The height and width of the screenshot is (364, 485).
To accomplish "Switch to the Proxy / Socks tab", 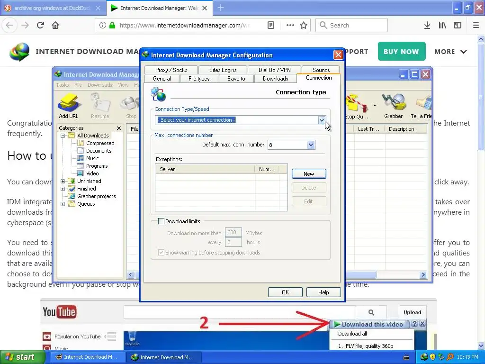I will pyautogui.click(x=171, y=70).
